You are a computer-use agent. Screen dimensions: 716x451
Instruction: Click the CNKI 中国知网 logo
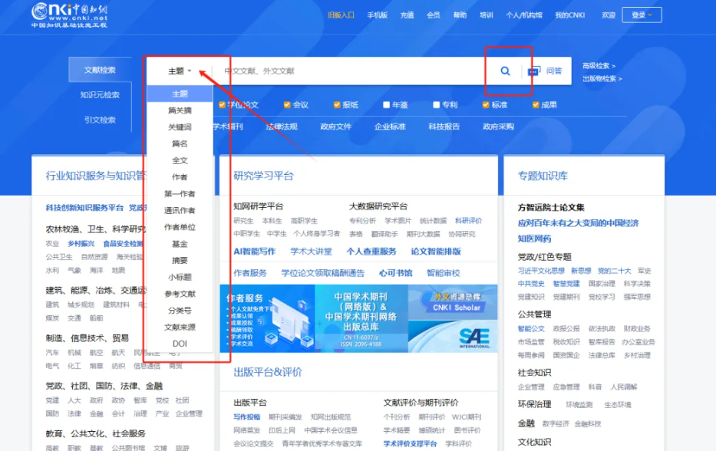(x=69, y=15)
